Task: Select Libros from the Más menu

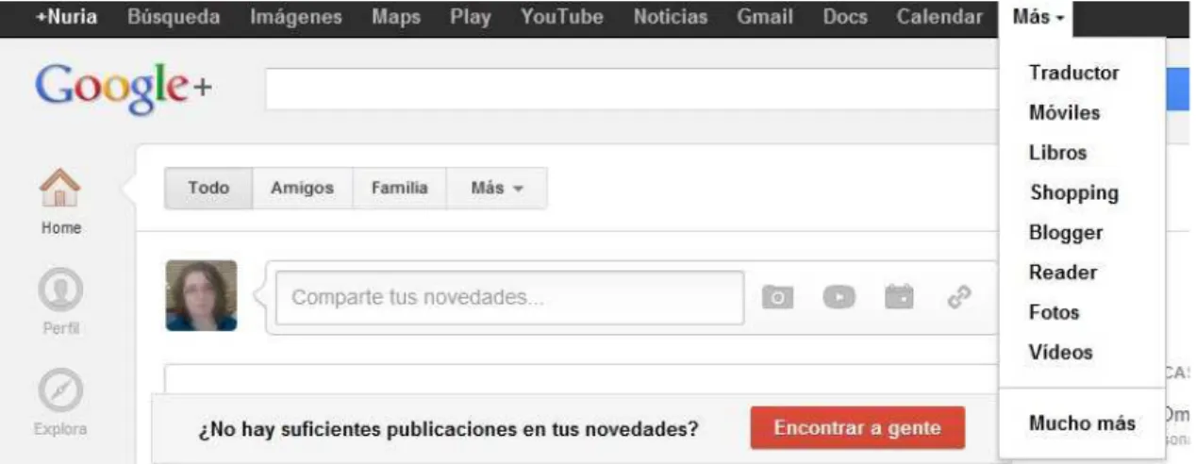Action: 1057,152
